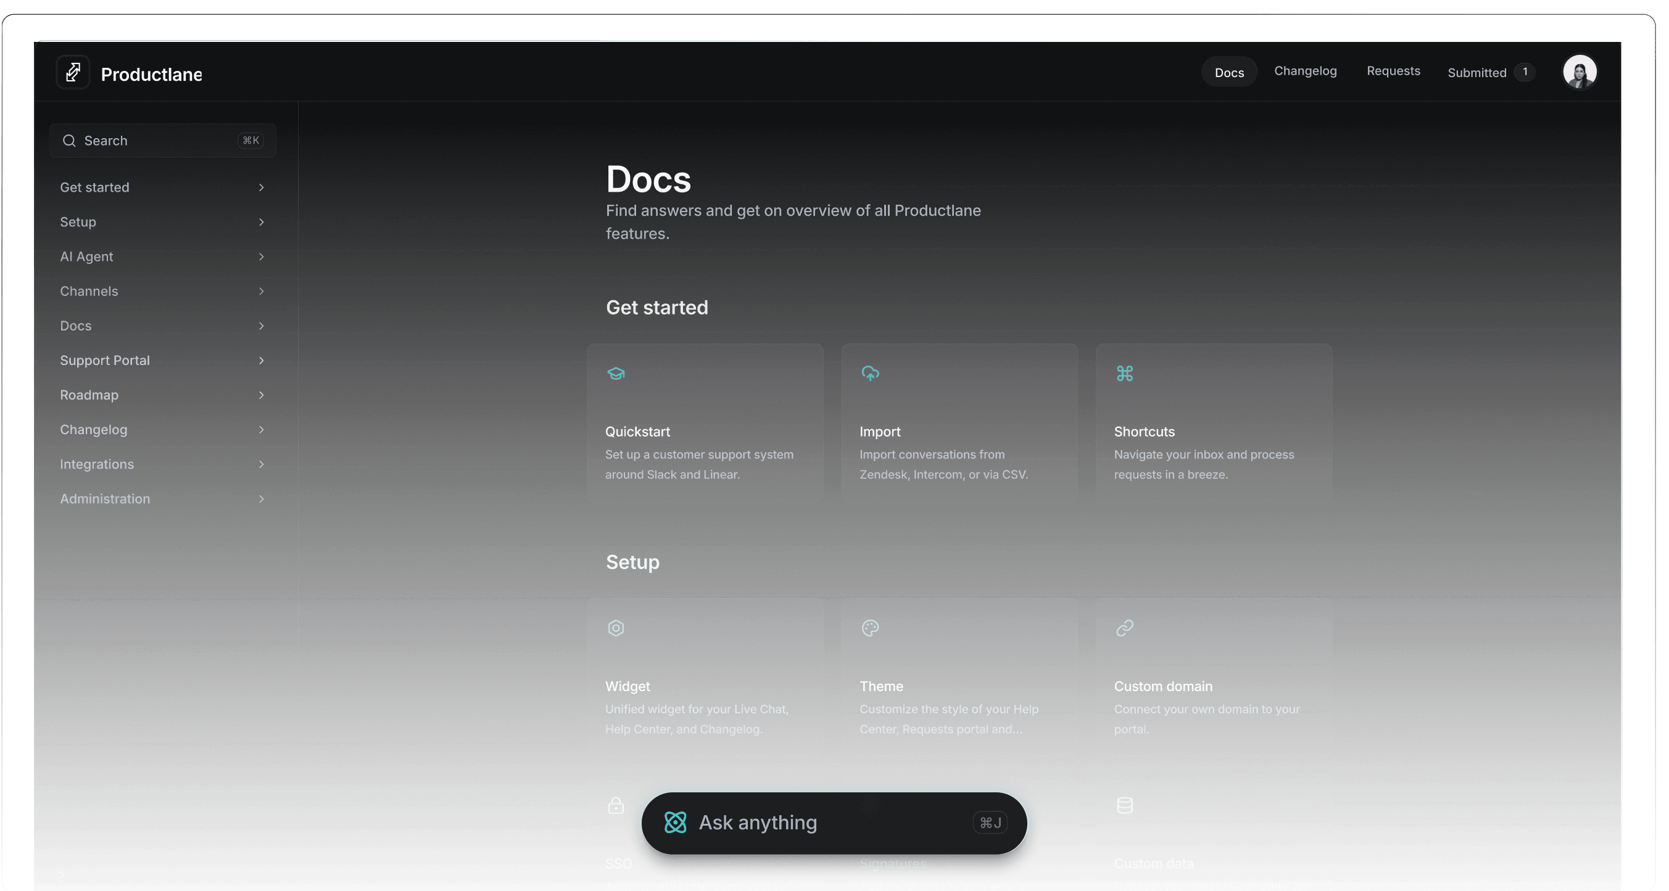The image size is (1669, 891).
Task: Click the Shortcuts command key icon
Action: tap(1124, 373)
